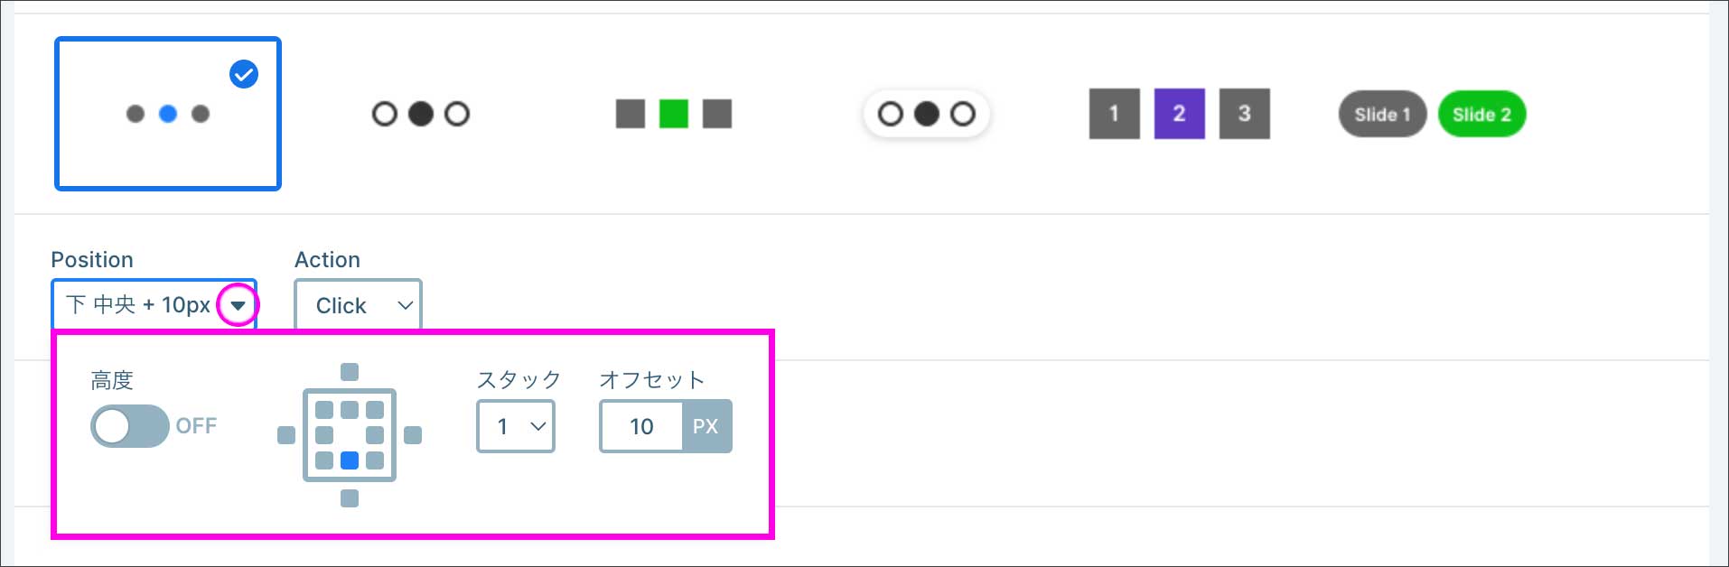Pick the green square bullet style
Viewport: 1729px width, 567px height.
click(x=674, y=114)
